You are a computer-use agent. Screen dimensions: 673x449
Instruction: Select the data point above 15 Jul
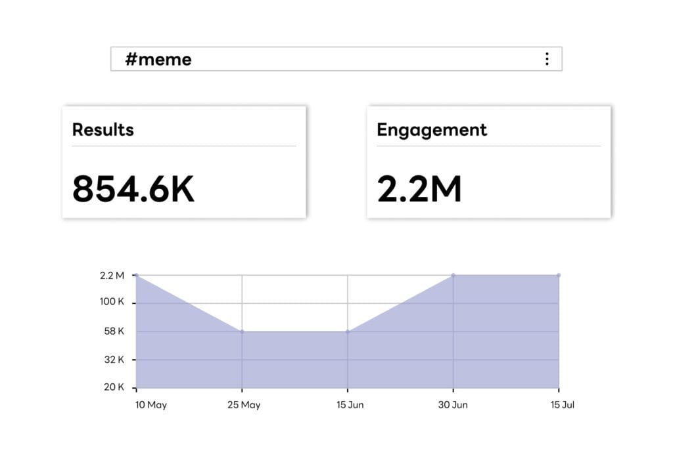tap(557, 275)
